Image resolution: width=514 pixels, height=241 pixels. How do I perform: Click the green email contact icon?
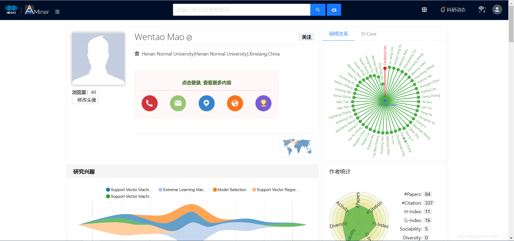point(178,103)
